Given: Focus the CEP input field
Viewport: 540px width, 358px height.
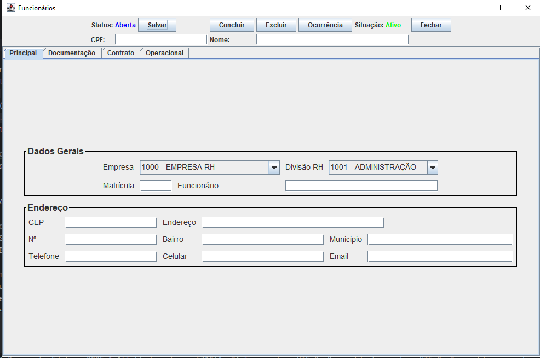Looking at the screenshot, I should click(x=111, y=222).
